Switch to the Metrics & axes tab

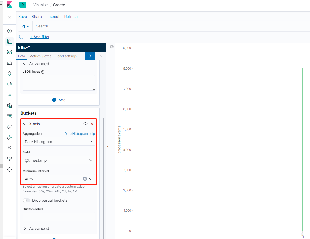point(40,56)
